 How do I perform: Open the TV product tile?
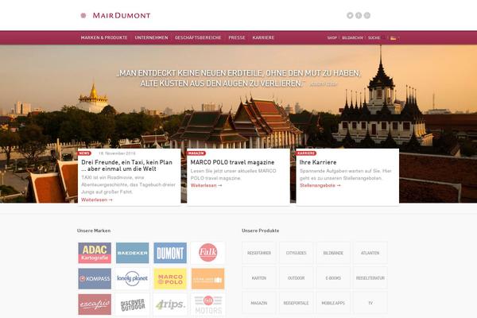coord(370,303)
